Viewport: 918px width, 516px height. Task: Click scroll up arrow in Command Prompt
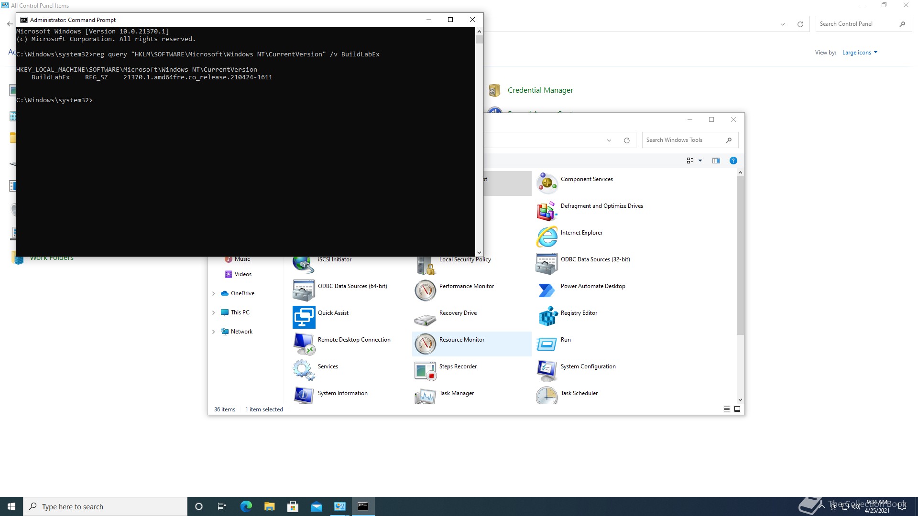pyautogui.click(x=479, y=32)
